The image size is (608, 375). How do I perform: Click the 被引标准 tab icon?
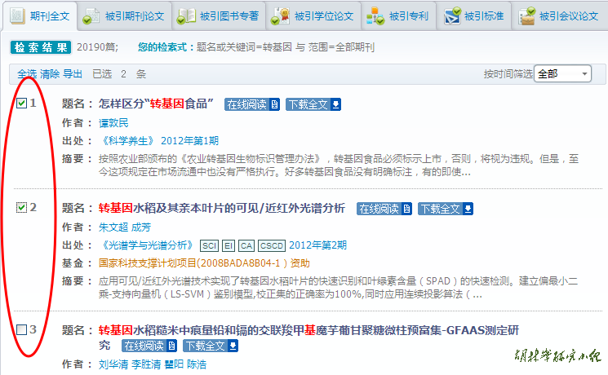452,15
